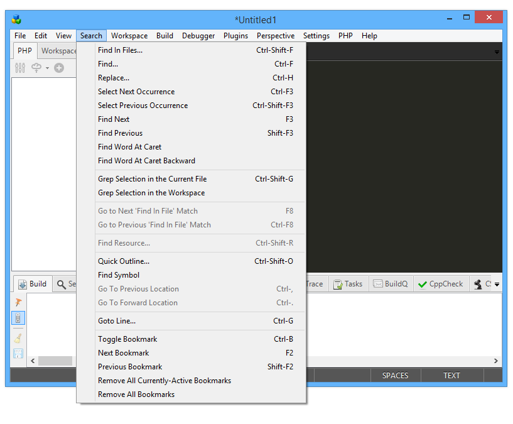Open the CppCheck tab with green checkmark
The width and height of the screenshot is (513, 424).
[440, 284]
